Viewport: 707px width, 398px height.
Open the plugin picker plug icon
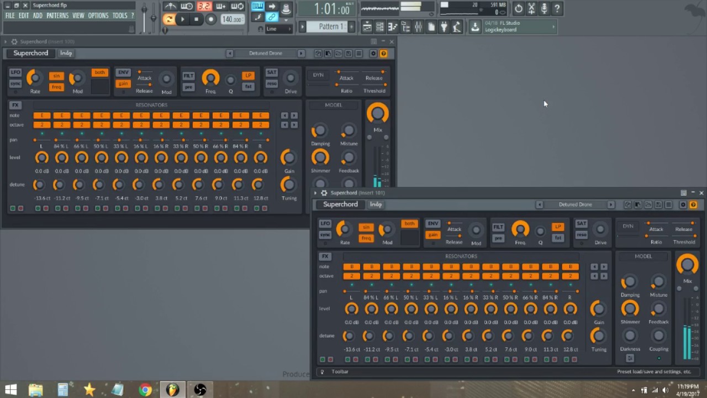tap(444, 27)
